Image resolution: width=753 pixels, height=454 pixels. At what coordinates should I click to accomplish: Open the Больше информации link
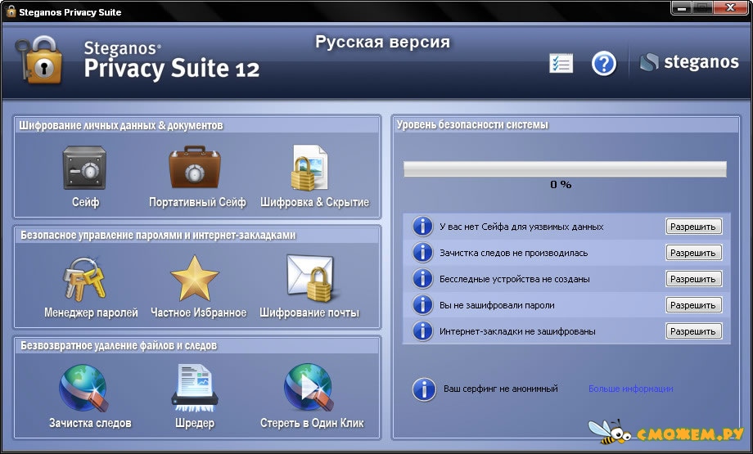tap(630, 389)
